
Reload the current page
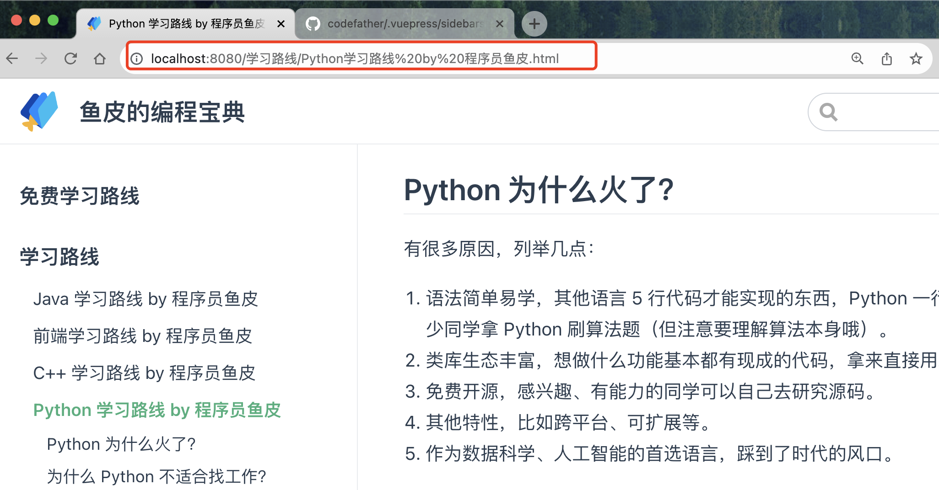click(x=70, y=59)
